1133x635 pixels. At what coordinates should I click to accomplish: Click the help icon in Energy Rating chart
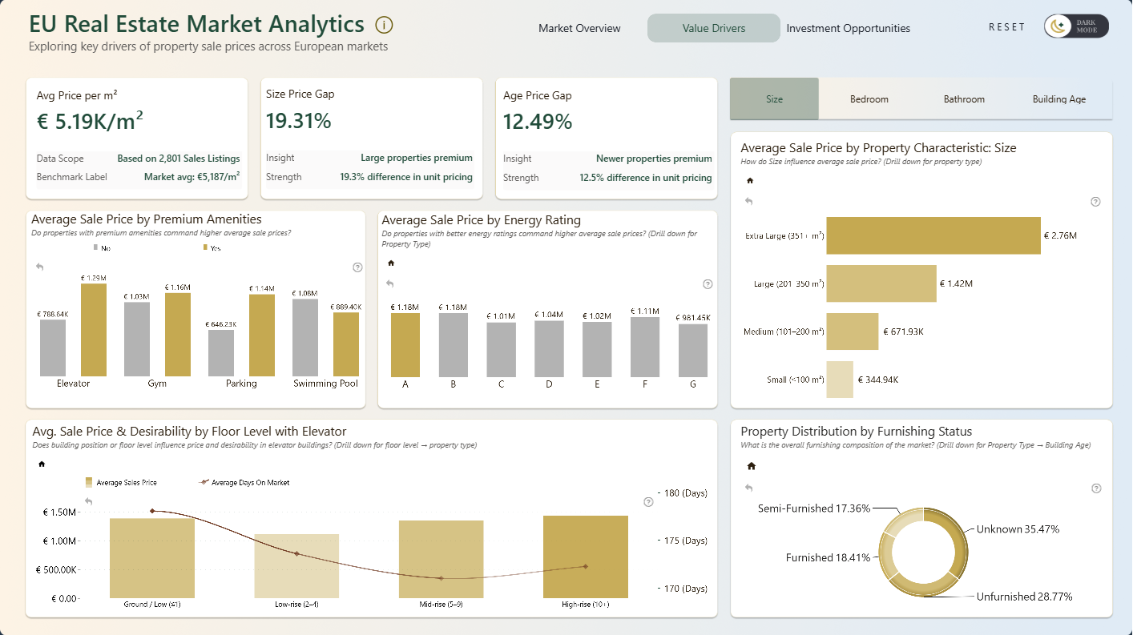pyautogui.click(x=708, y=284)
